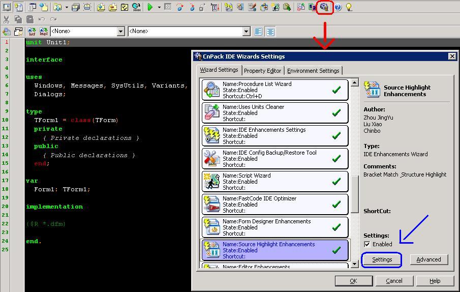Click the dialog's Help button
Image resolution: width=460 pixels, height=292 pixels.
(435, 281)
